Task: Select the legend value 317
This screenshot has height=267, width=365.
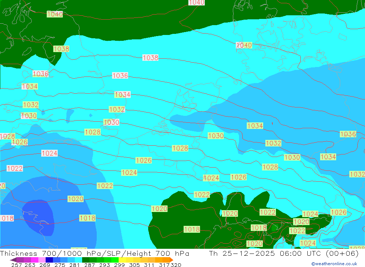Action: click(x=164, y=265)
